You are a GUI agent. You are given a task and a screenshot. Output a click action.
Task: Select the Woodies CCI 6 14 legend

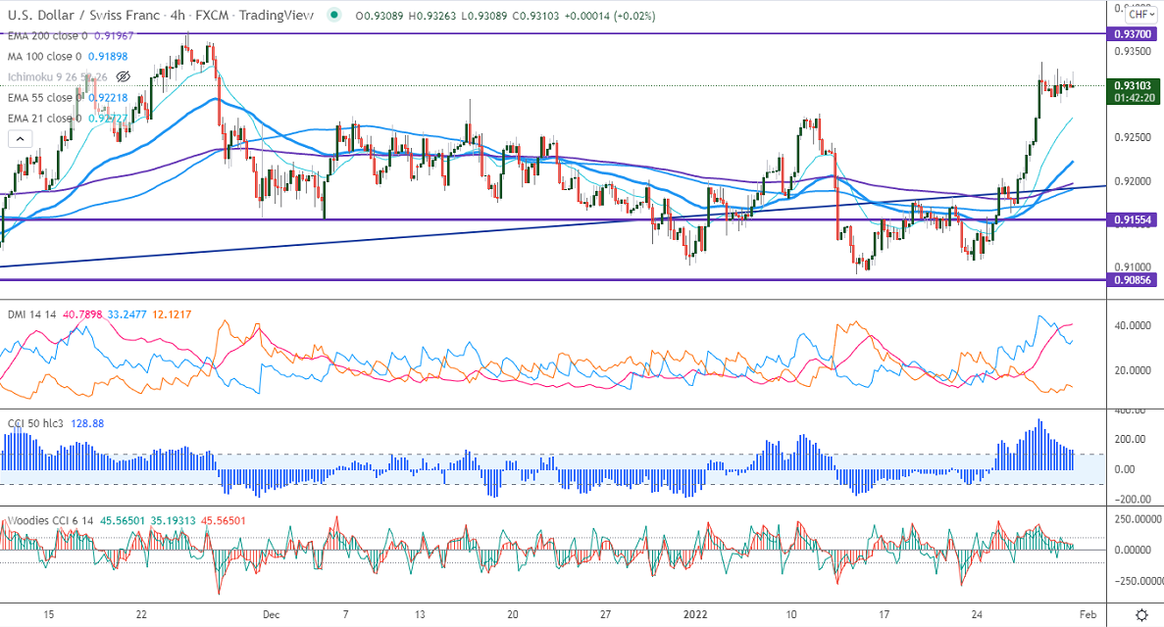point(50,521)
